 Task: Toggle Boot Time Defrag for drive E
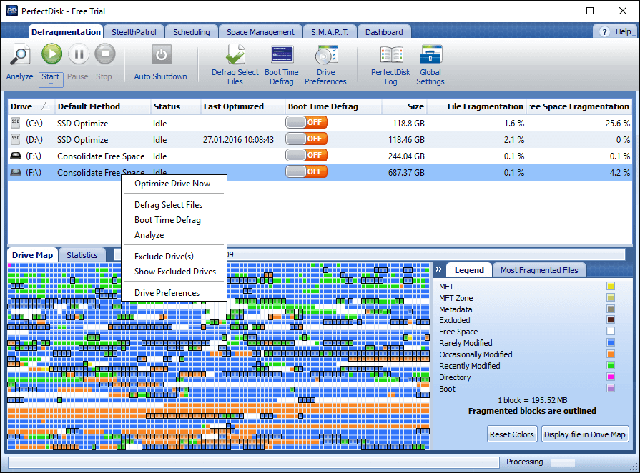[307, 155]
